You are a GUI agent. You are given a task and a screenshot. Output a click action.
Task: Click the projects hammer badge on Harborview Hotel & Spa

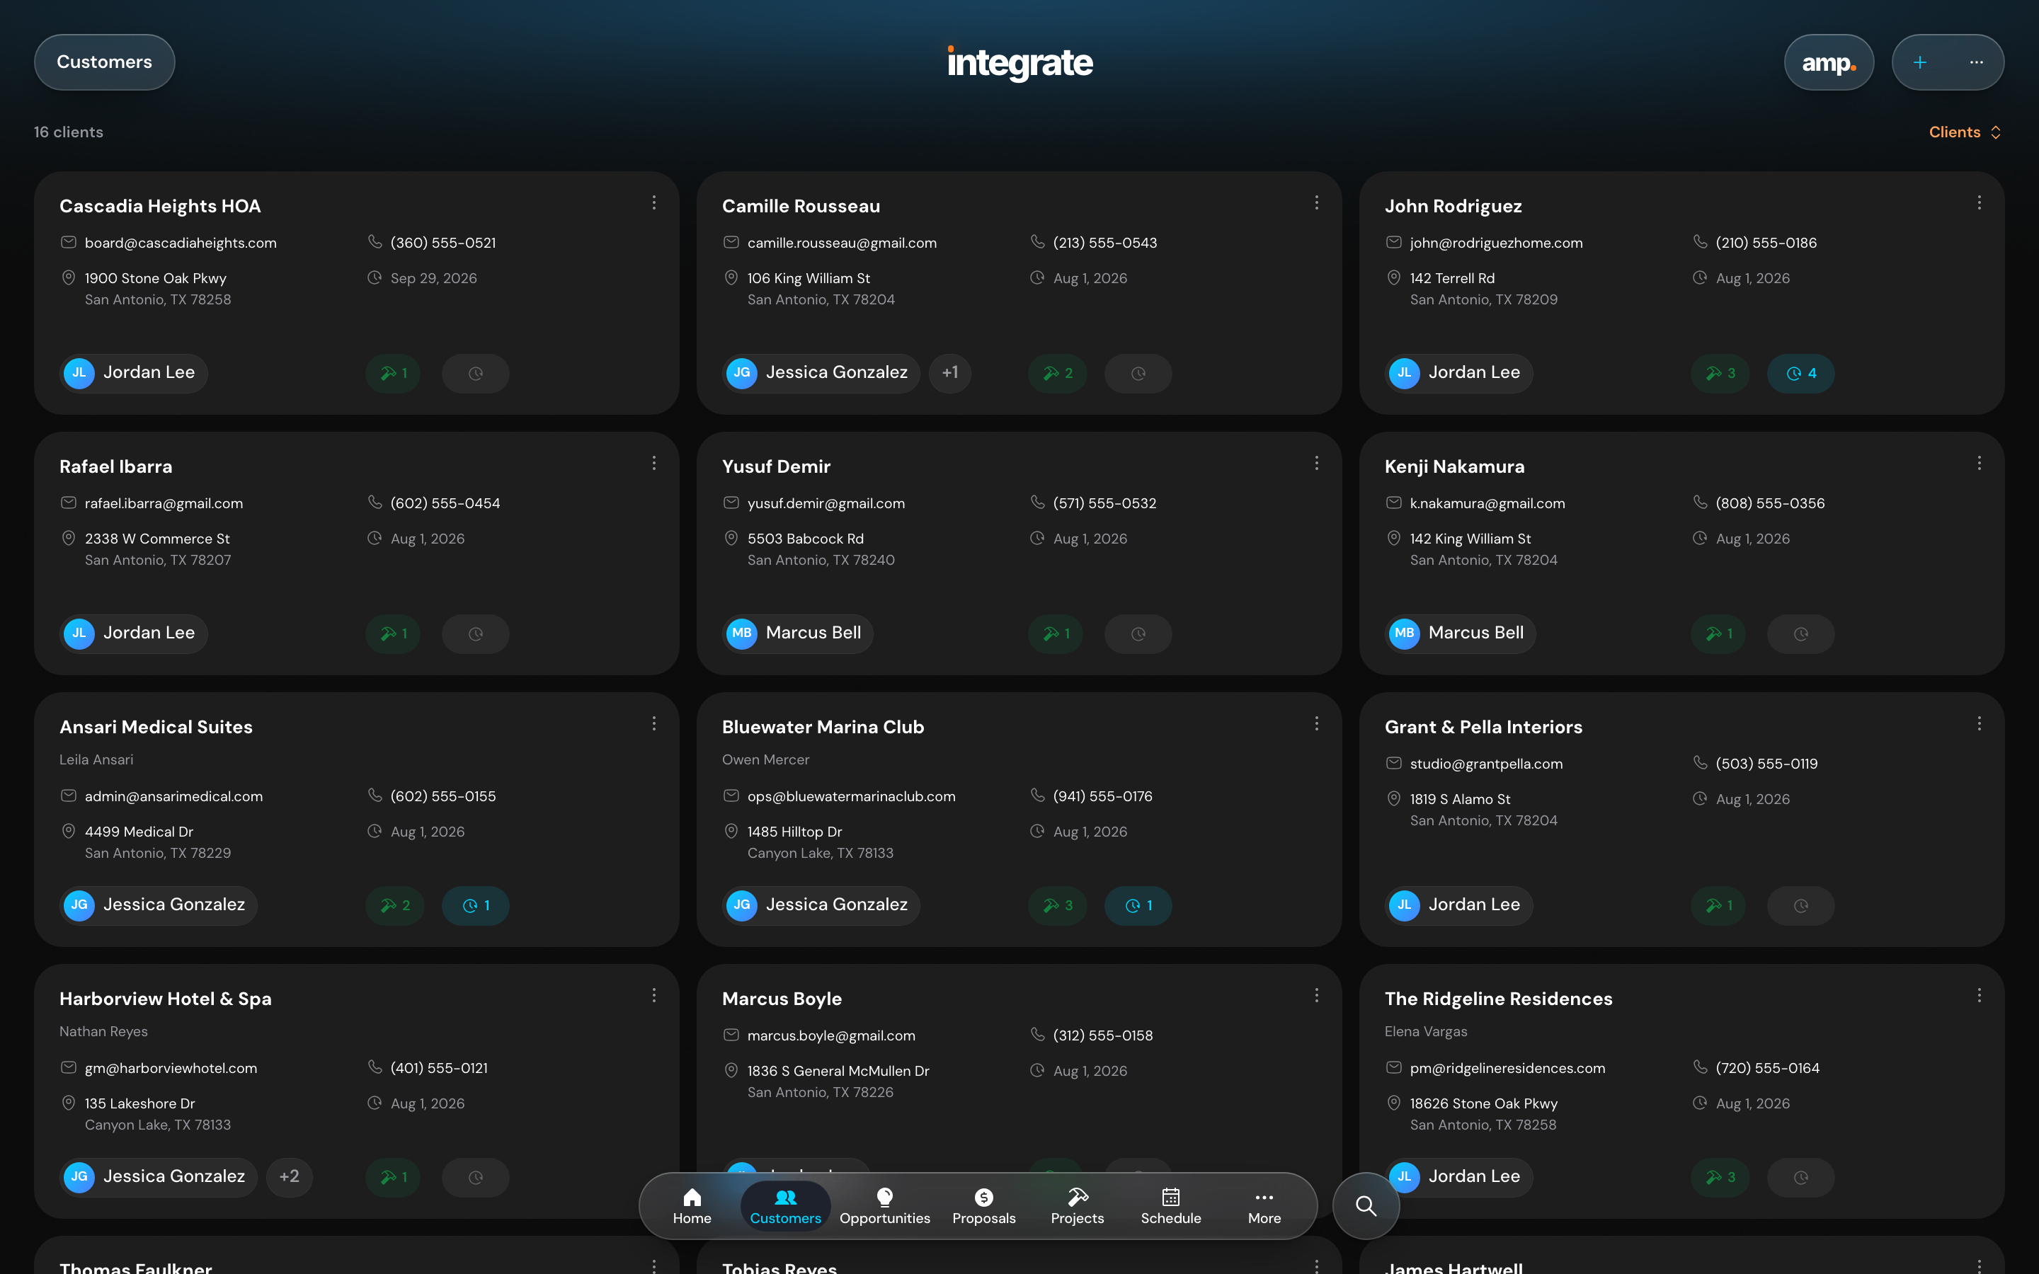point(393,1178)
